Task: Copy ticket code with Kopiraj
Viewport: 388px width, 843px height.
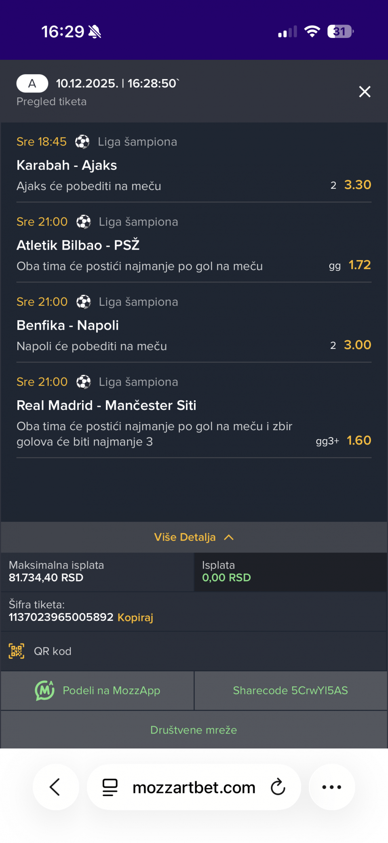Action: 135,617
